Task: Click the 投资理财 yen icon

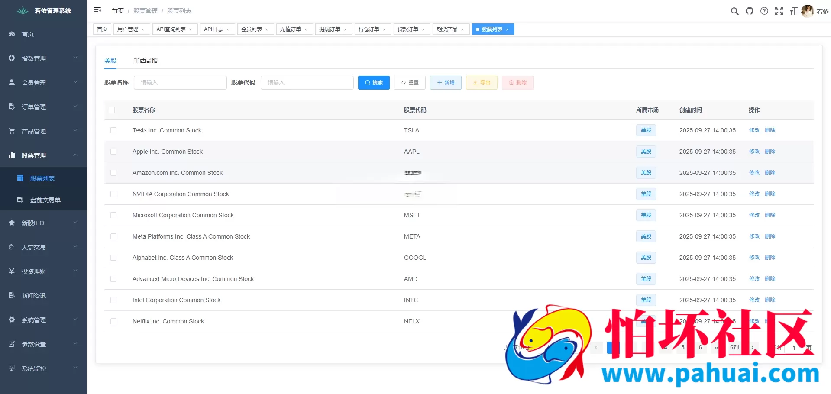Action: pyautogui.click(x=12, y=271)
